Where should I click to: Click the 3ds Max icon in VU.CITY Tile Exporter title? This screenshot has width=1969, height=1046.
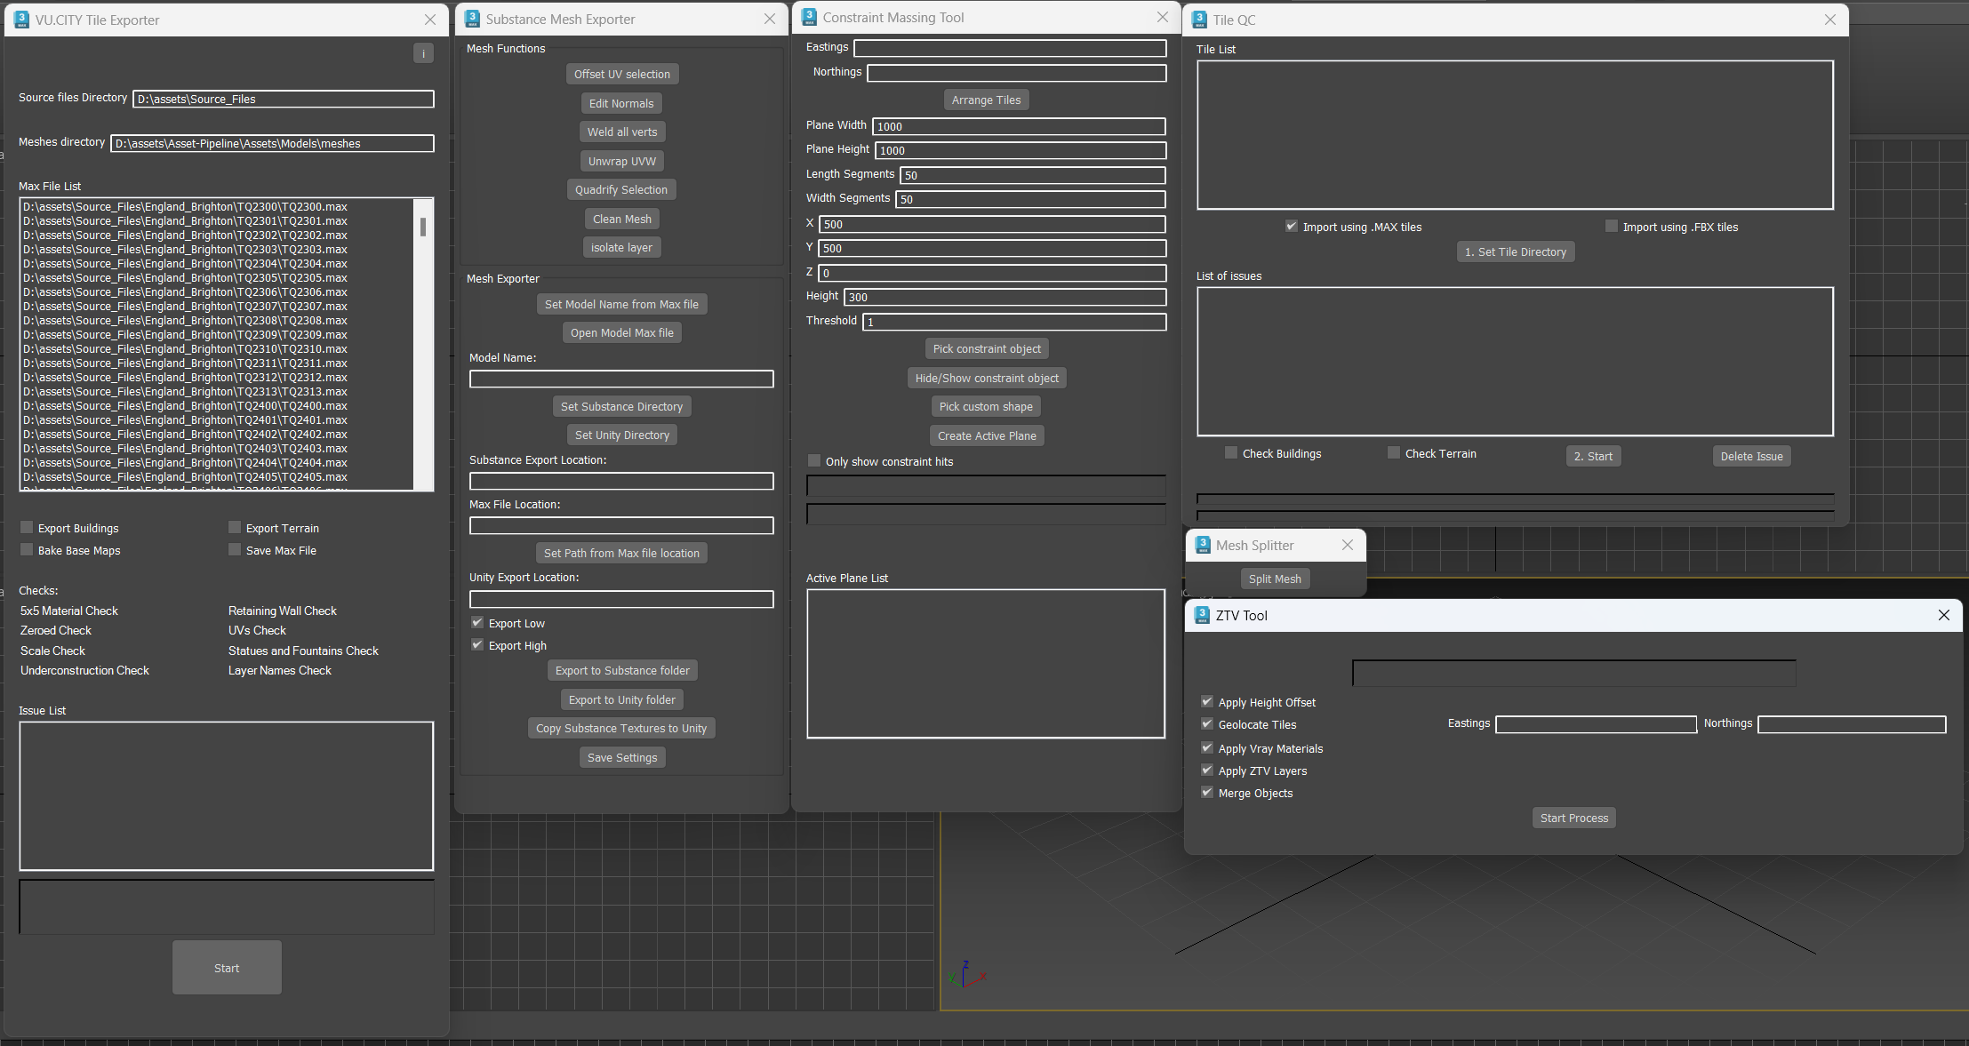click(x=22, y=20)
